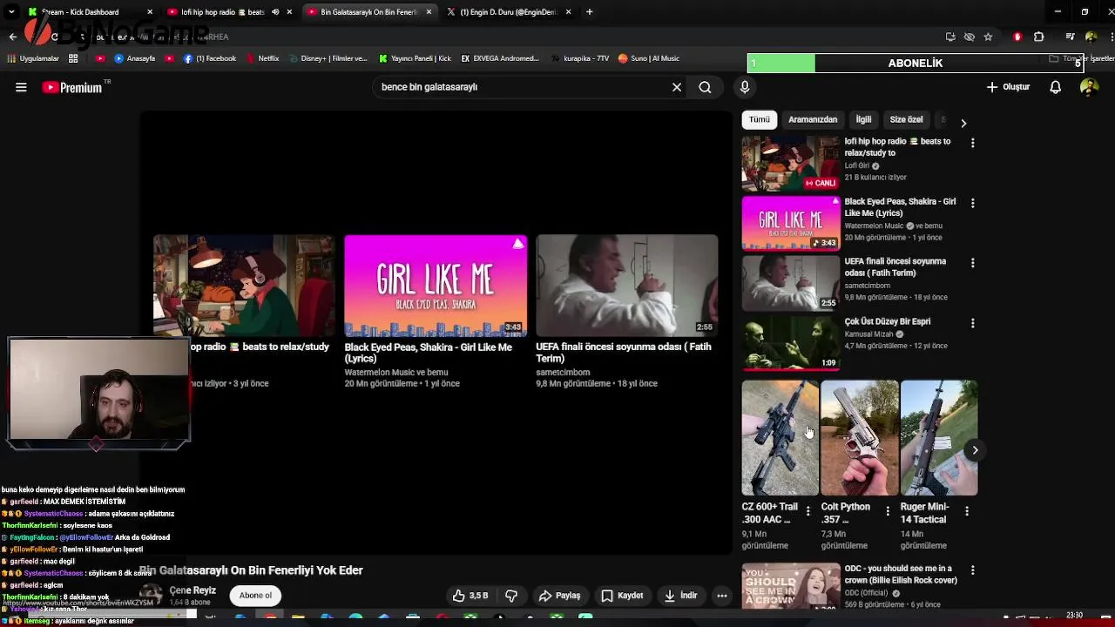Open options for the Colt Python short
This screenshot has height=627, width=1115.
pyautogui.click(x=888, y=511)
